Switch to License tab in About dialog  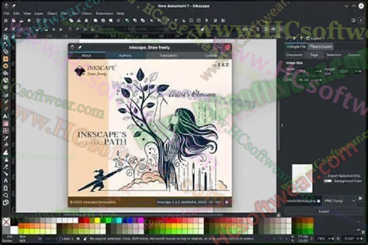pos(211,56)
